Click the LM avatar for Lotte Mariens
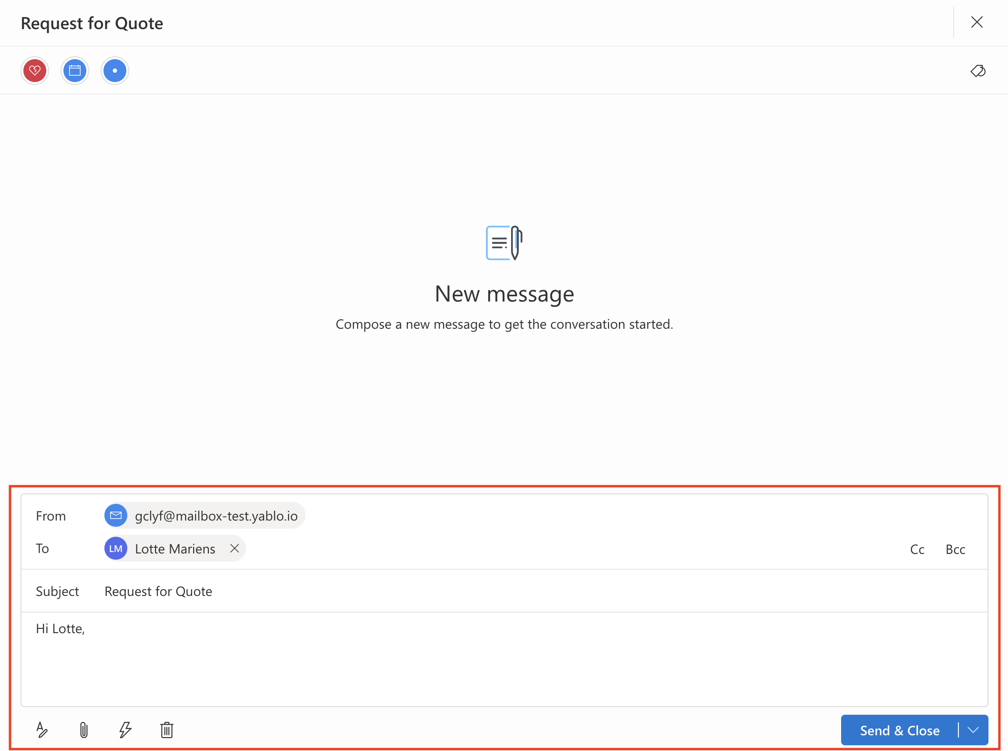The height and width of the screenshot is (751, 1008). pyautogui.click(x=115, y=548)
